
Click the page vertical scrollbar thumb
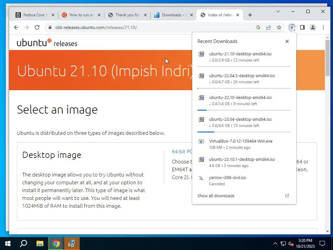click(327, 58)
